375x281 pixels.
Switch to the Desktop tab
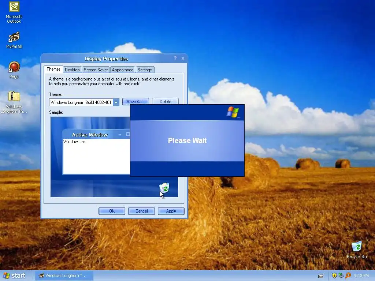pyautogui.click(x=72, y=70)
